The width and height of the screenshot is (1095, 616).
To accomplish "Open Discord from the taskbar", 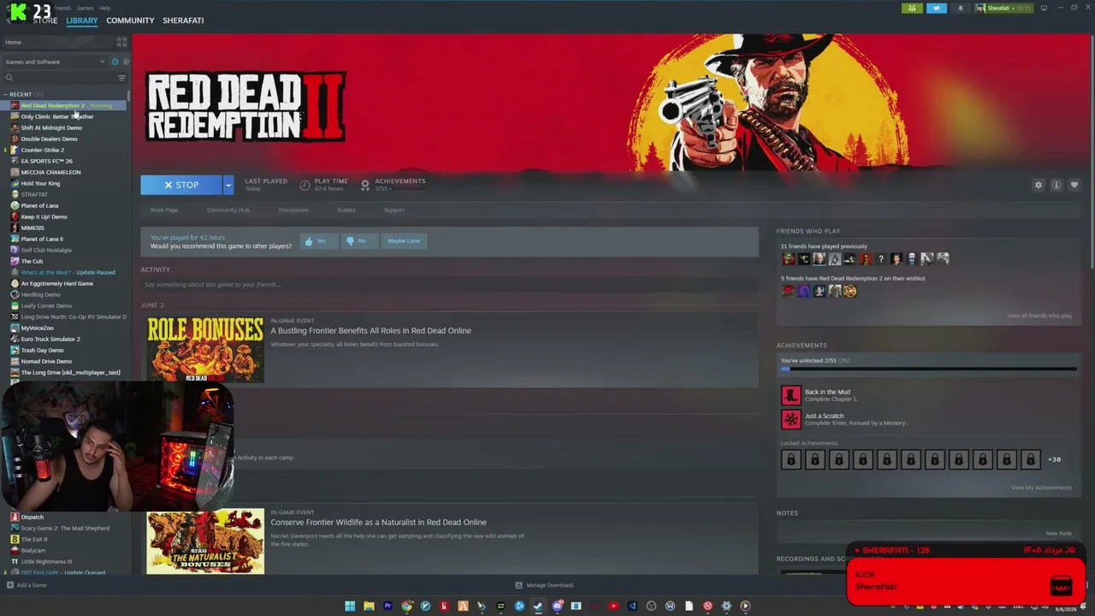I will (557, 606).
